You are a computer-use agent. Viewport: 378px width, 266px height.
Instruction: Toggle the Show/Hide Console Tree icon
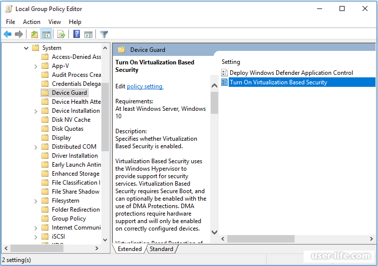click(46, 34)
